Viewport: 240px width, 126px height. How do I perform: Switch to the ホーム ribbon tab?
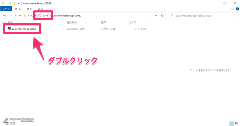[x=18, y=9]
